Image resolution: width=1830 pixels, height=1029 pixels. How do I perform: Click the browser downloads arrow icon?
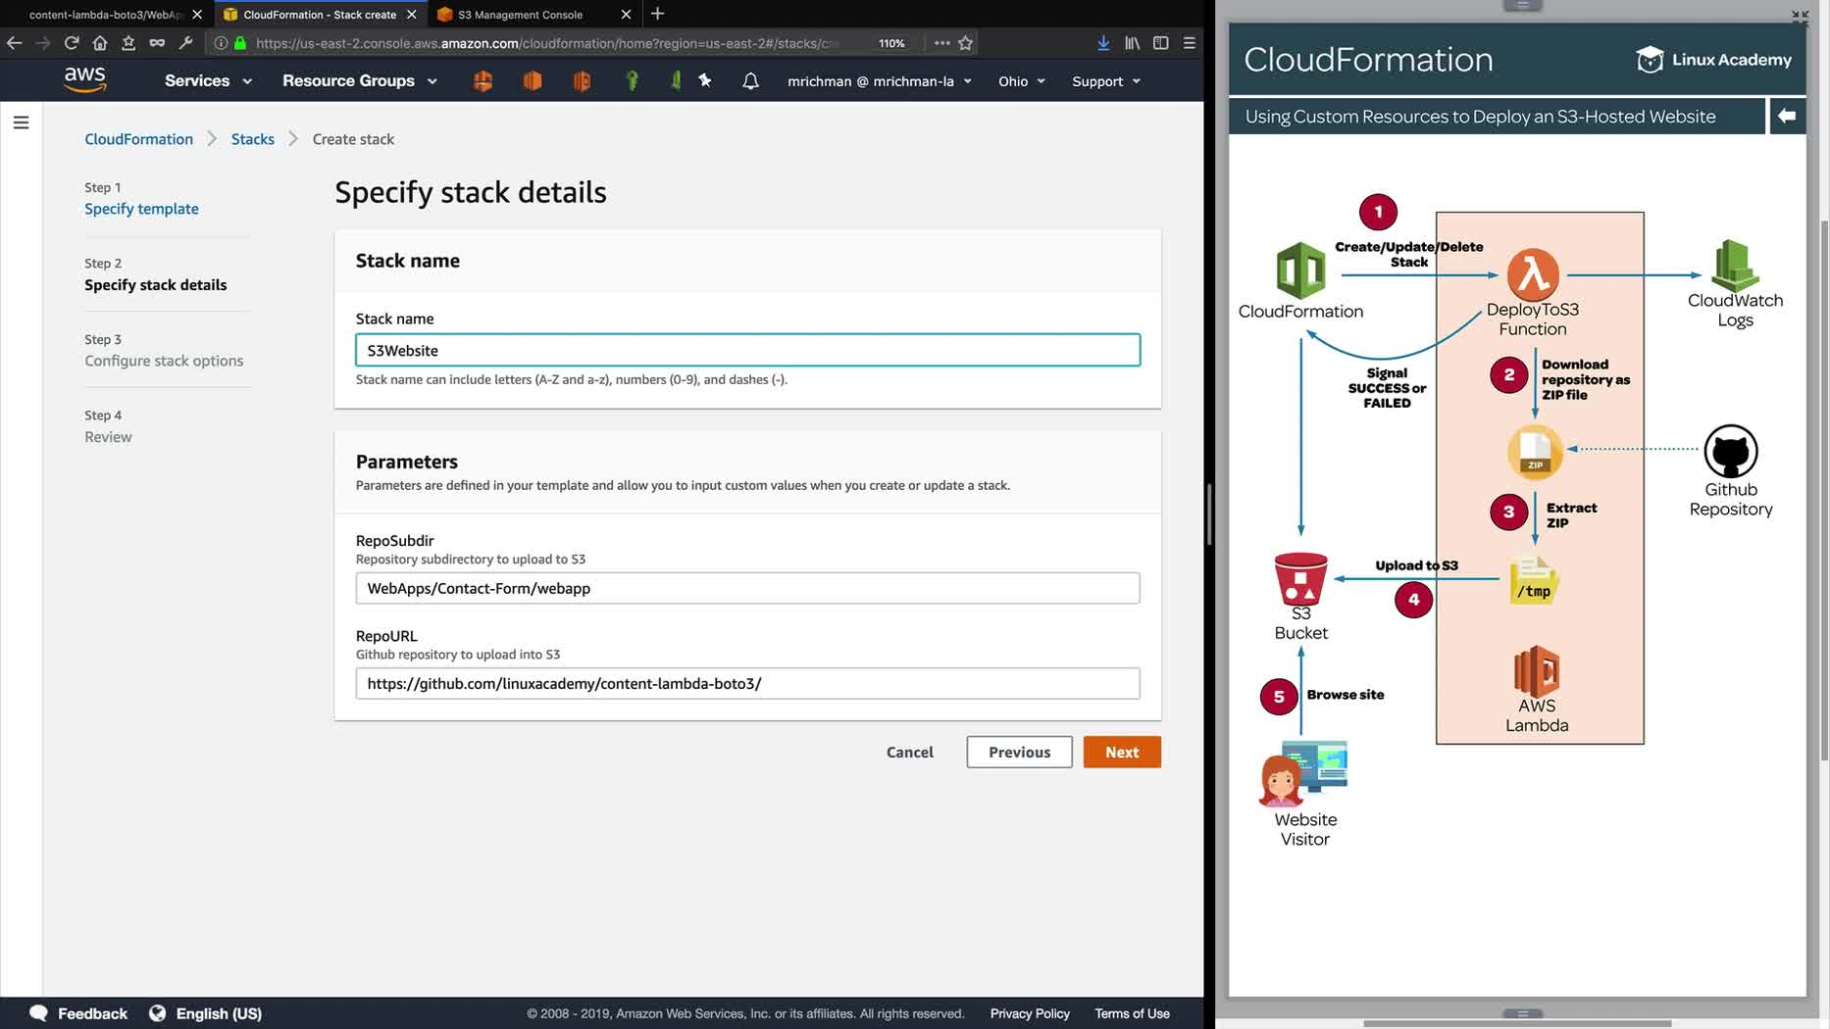(1103, 43)
